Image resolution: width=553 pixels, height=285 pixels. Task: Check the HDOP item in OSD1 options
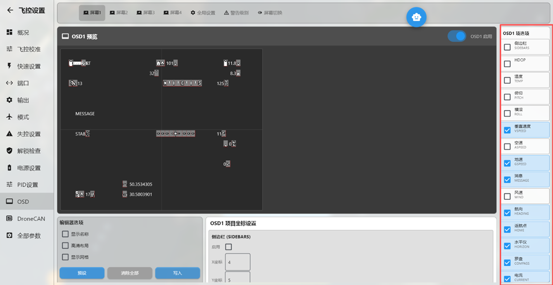click(507, 64)
